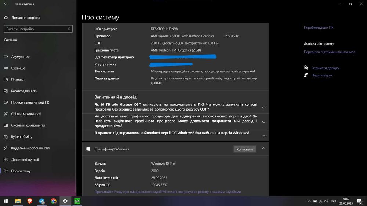Click the Системні компоненти icon
367x206 pixels.
coord(6,125)
